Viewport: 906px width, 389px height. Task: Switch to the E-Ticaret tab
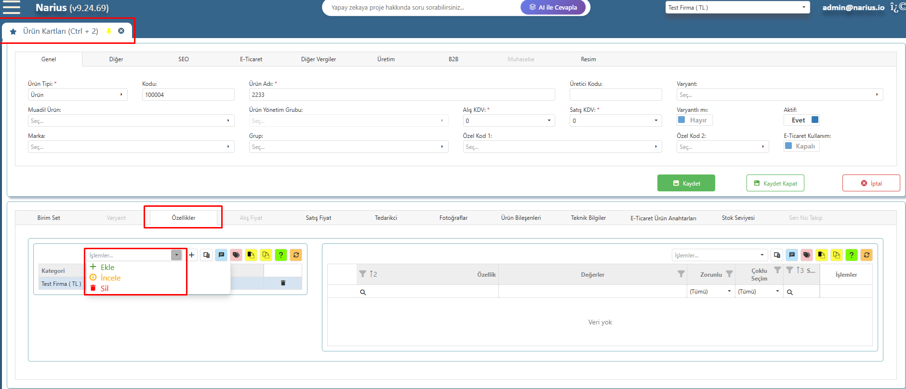(251, 59)
